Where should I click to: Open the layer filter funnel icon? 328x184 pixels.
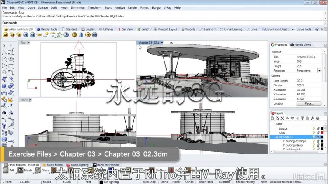coord(302,119)
